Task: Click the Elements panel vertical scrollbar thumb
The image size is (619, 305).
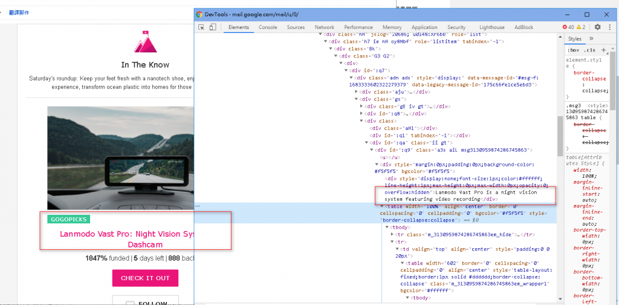Action: 560,136
